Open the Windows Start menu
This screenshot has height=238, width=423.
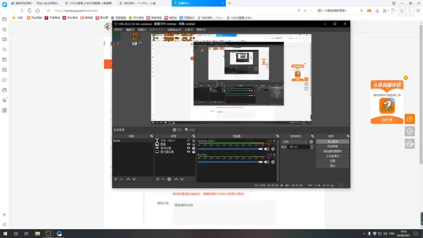tap(5, 233)
